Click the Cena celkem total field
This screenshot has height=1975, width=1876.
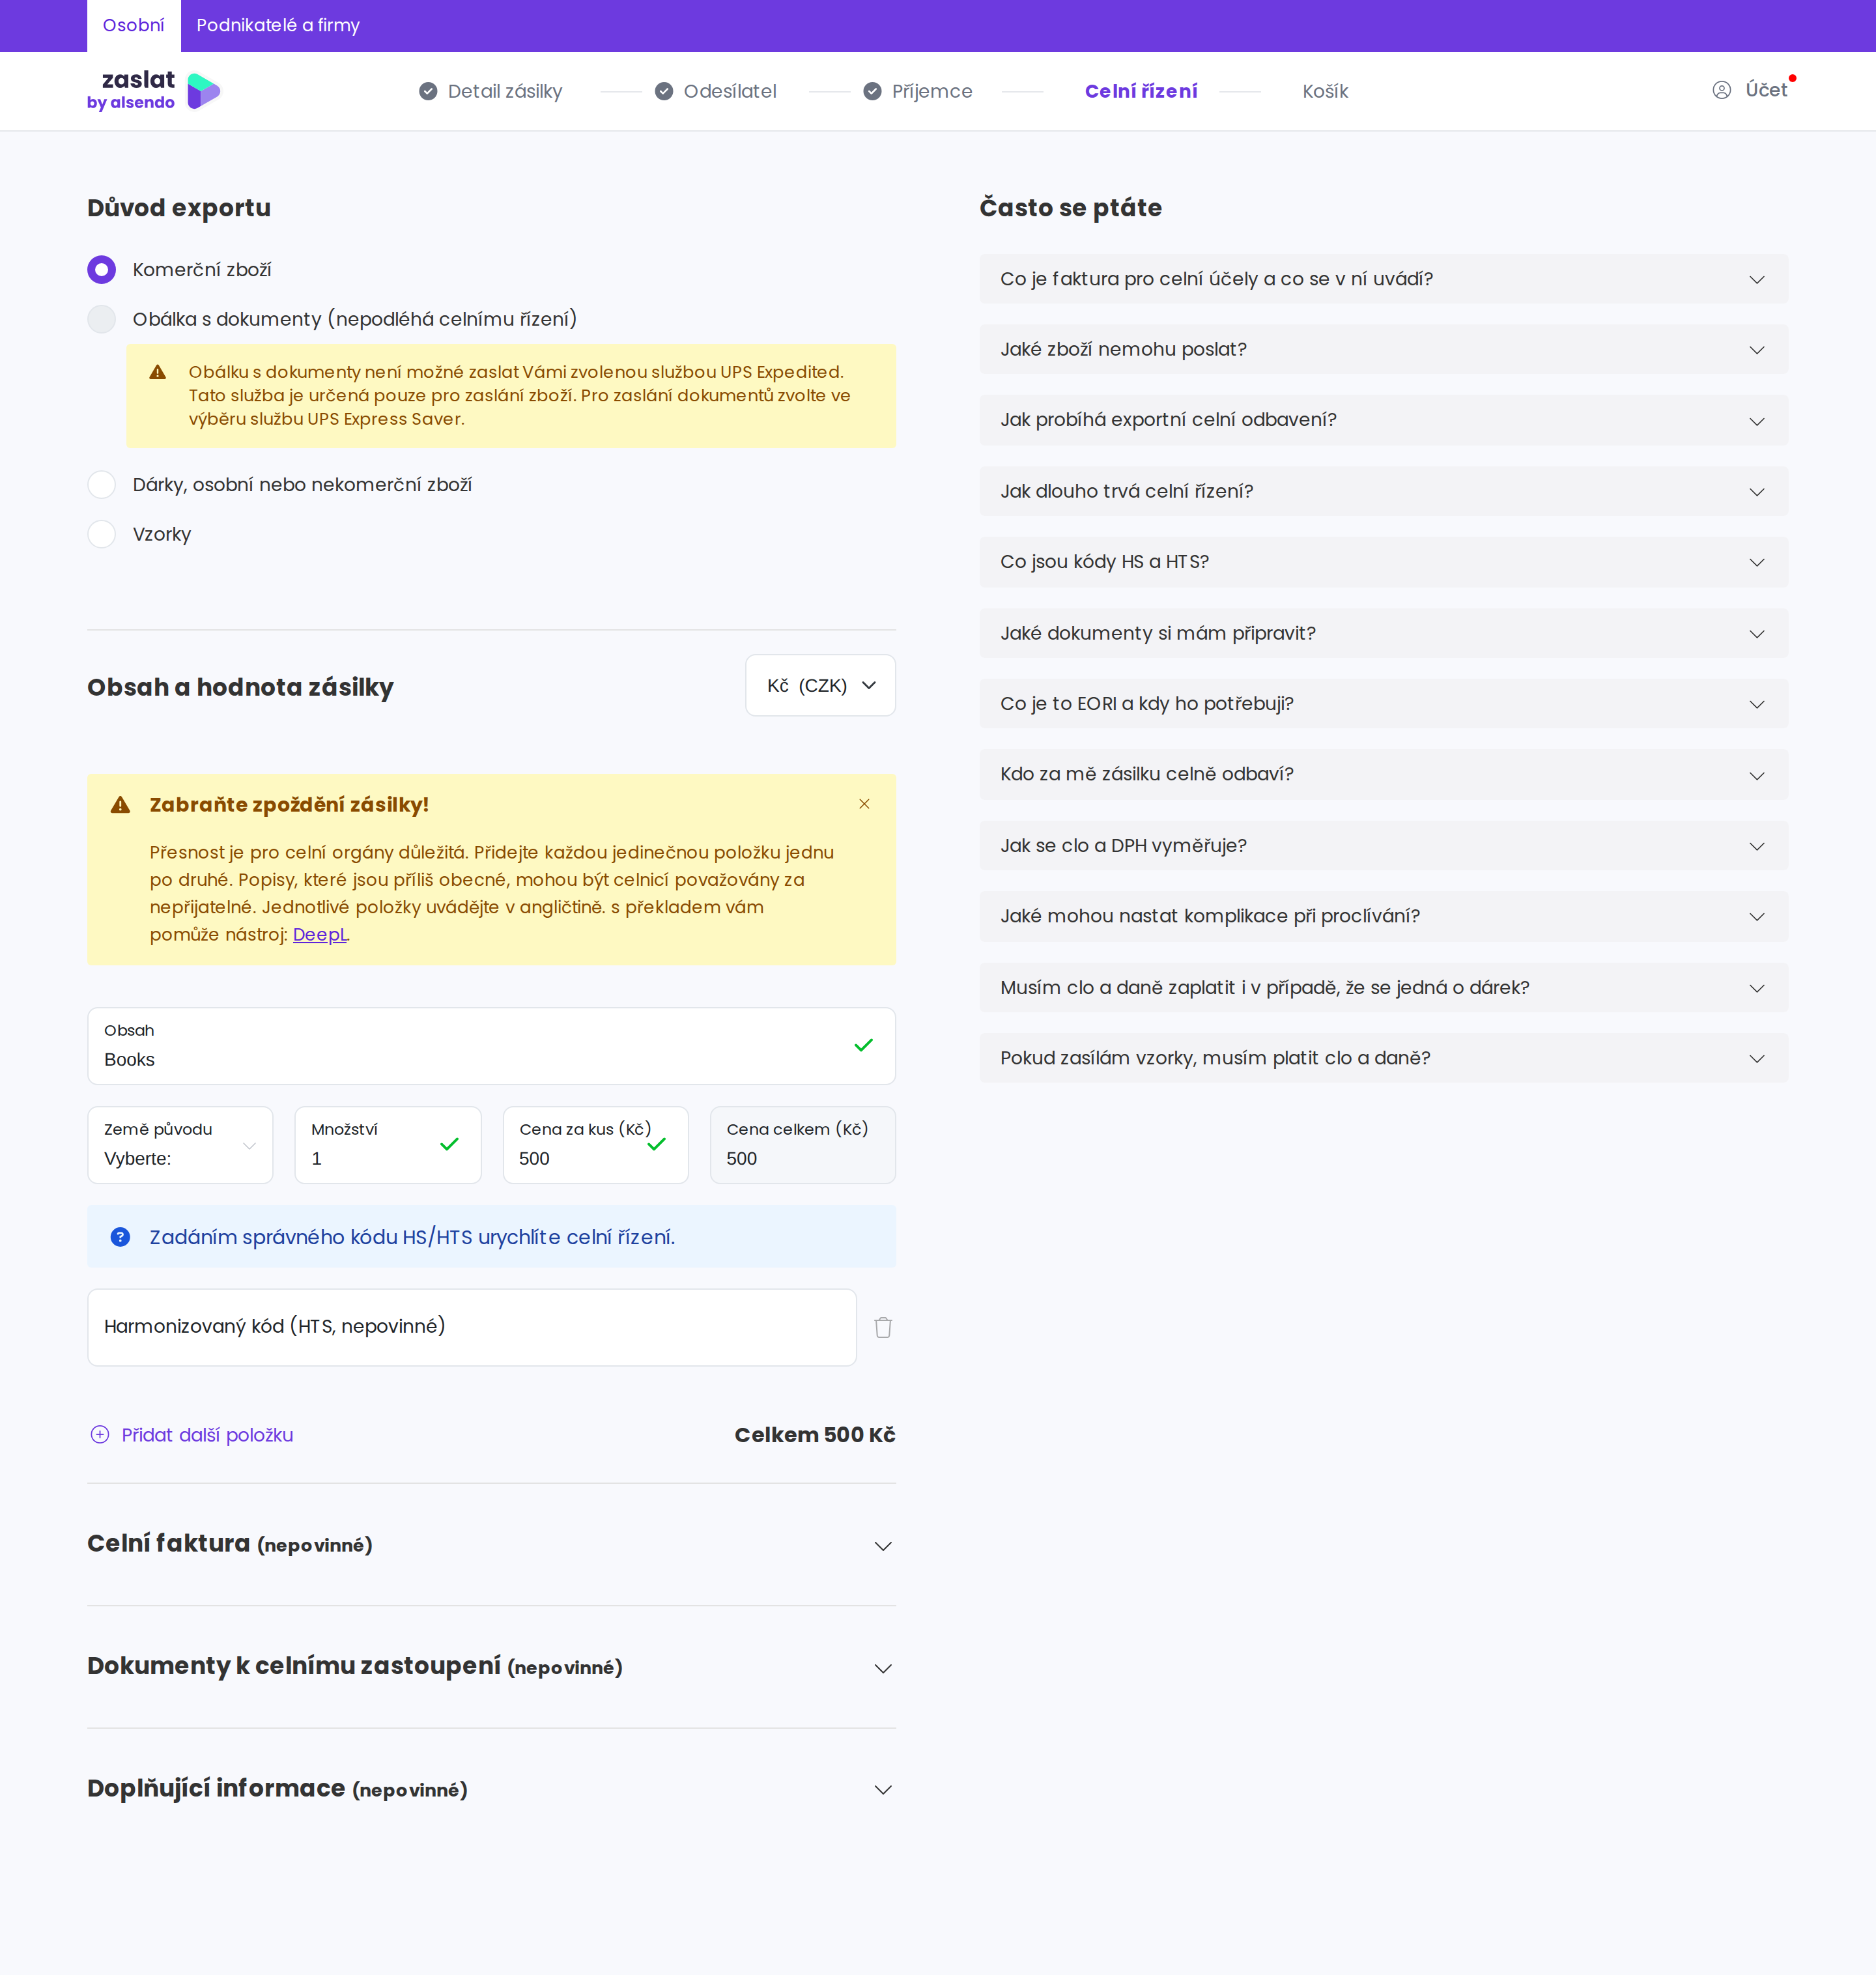802,1145
